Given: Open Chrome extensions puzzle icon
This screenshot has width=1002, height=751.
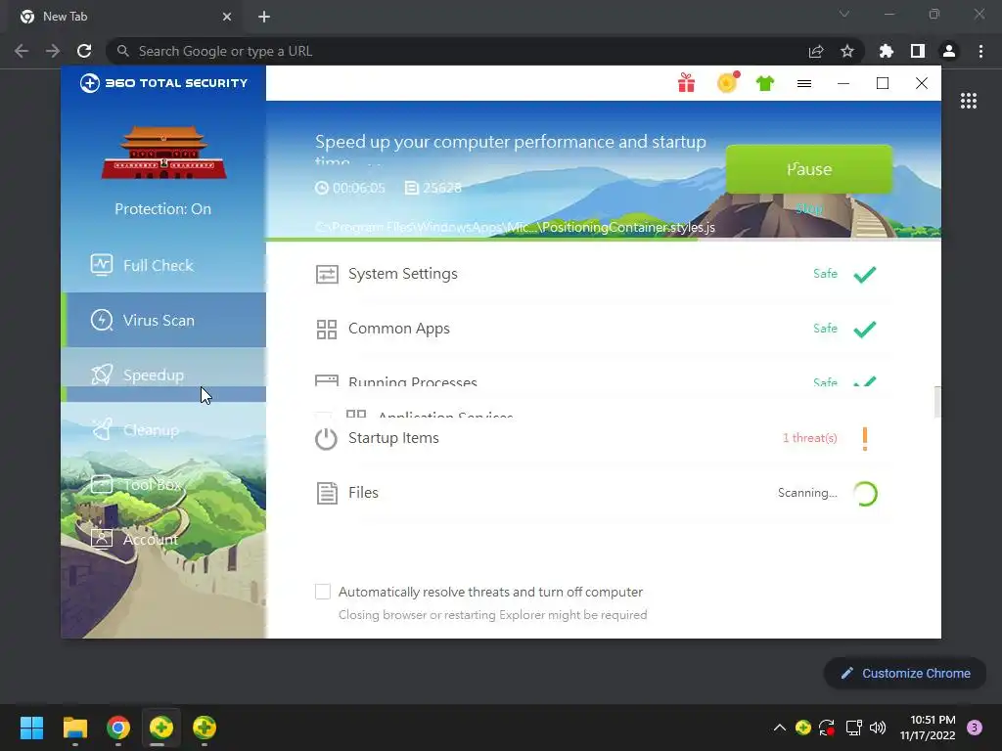Looking at the screenshot, I should (x=887, y=51).
